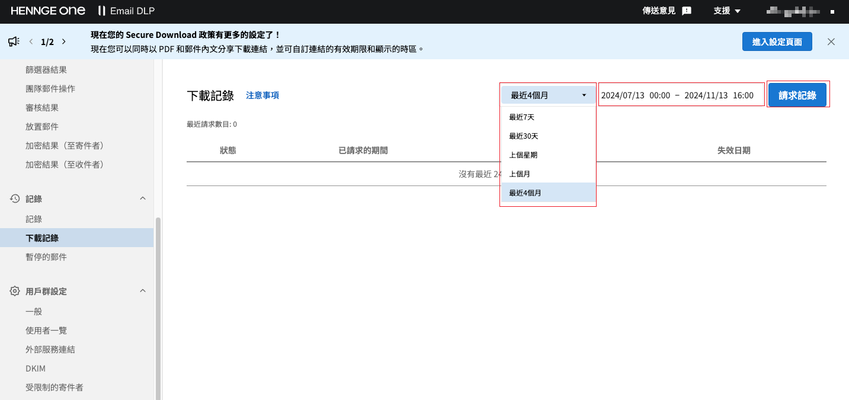849x400 pixels.
Task: Go to previous announcement arrow
Action: click(x=31, y=41)
